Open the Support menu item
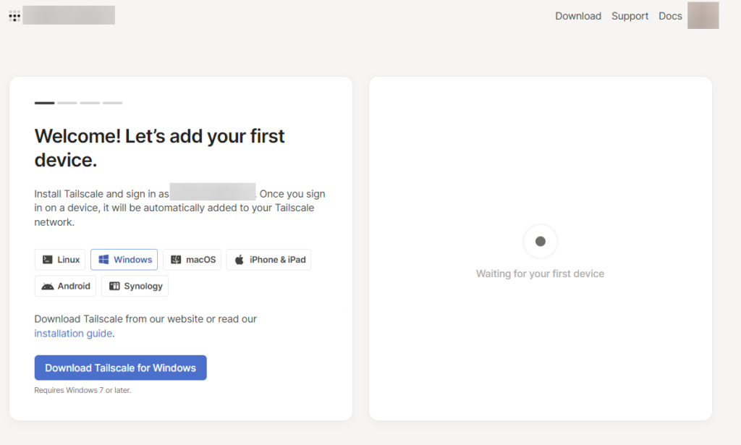741x445 pixels. click(x=630, y=15)
